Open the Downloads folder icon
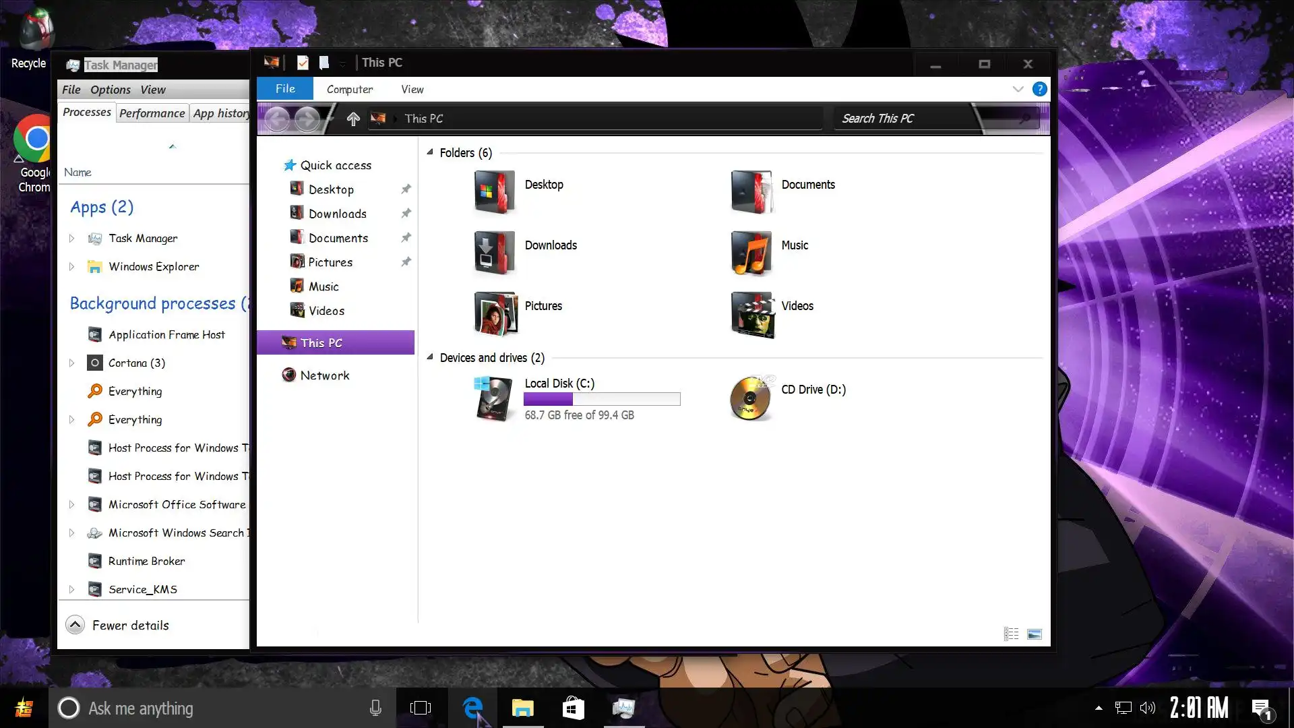This screenshot has height=728, width=1294. pos(495,253)
